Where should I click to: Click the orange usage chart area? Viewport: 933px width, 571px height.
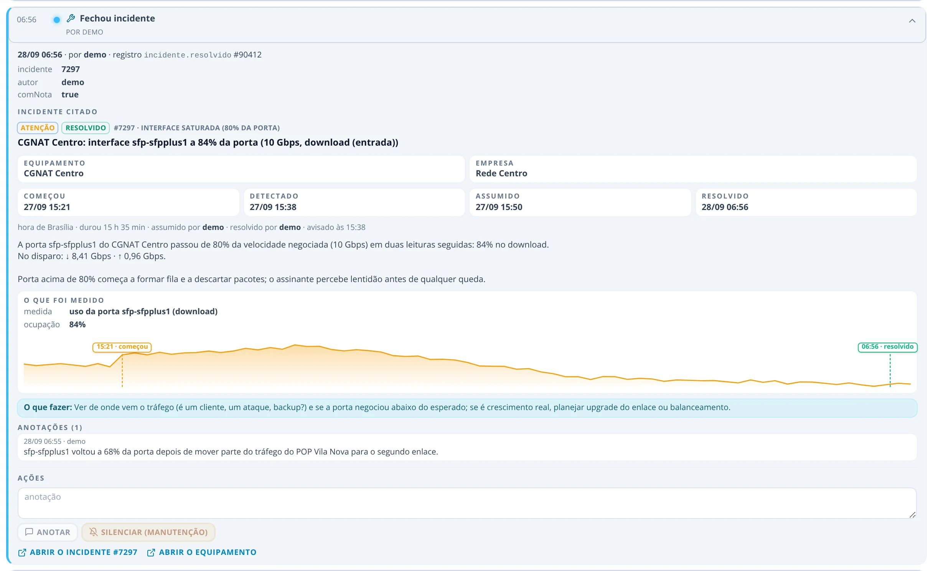(467, 366)
